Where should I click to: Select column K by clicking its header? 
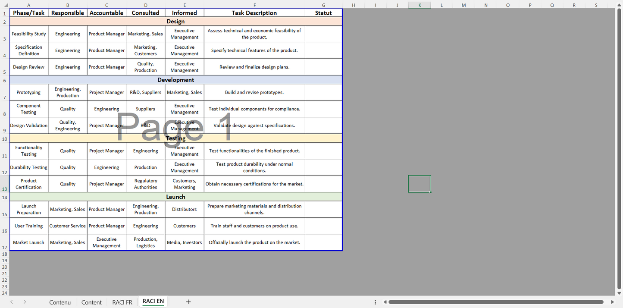(419, 5)
